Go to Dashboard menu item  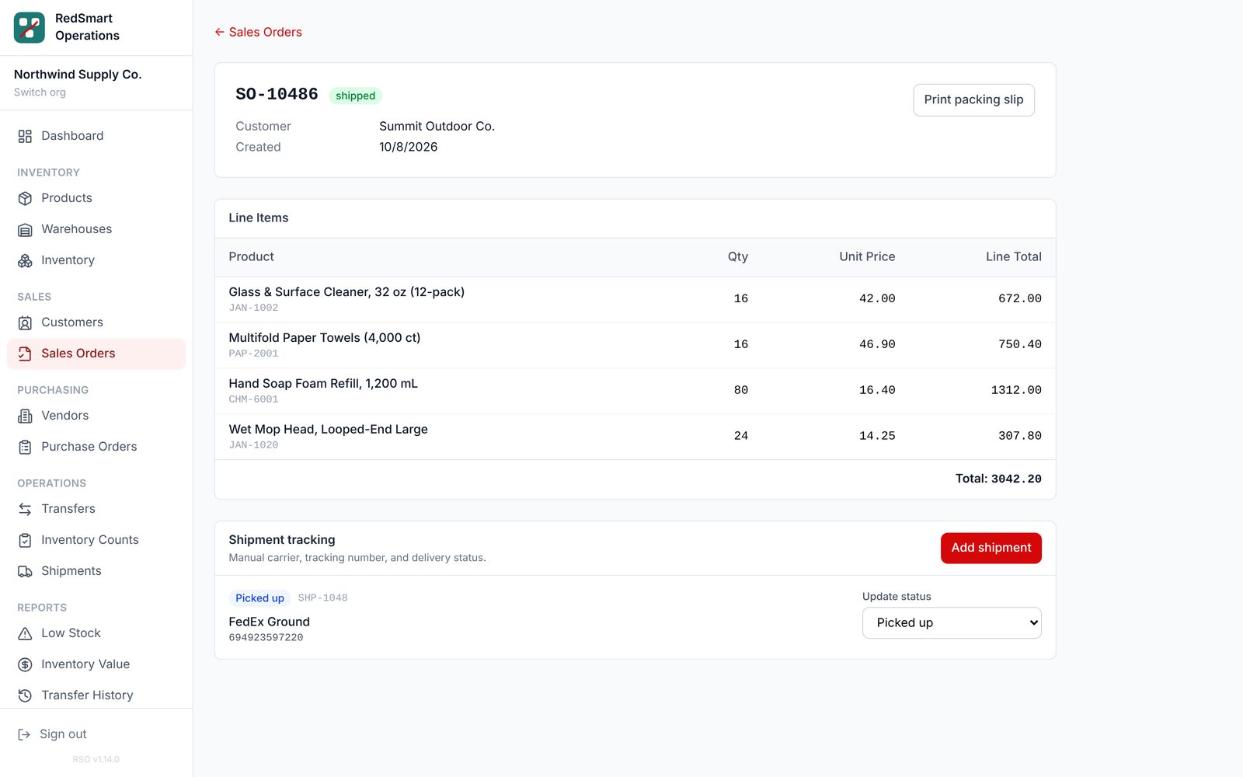point(96,136)
